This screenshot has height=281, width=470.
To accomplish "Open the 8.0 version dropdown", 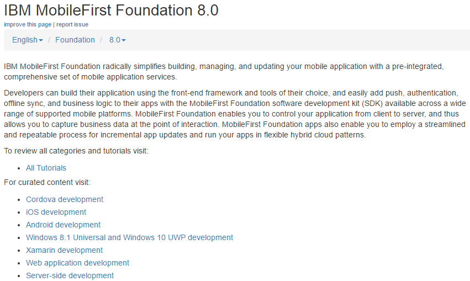I will click(x=117, y=40).
